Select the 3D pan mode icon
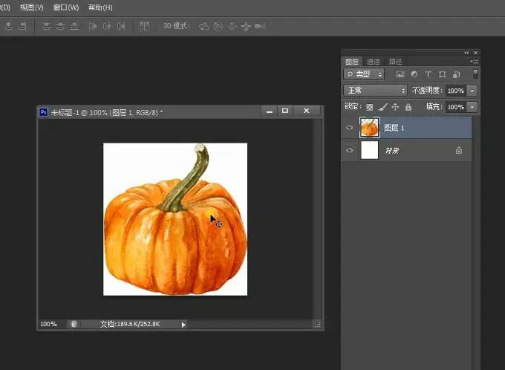Viewport: 505px width, 370px height. (232, 26)
